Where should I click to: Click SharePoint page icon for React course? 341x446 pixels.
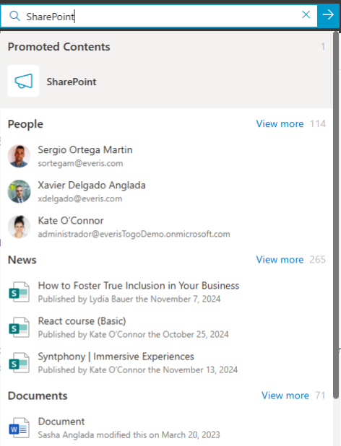coord(19,328)
